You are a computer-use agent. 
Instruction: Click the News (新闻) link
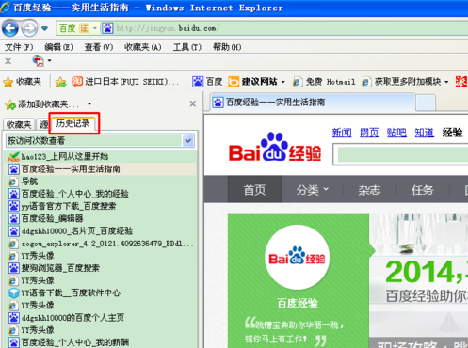pyautogui.click(x=342, y=133)
